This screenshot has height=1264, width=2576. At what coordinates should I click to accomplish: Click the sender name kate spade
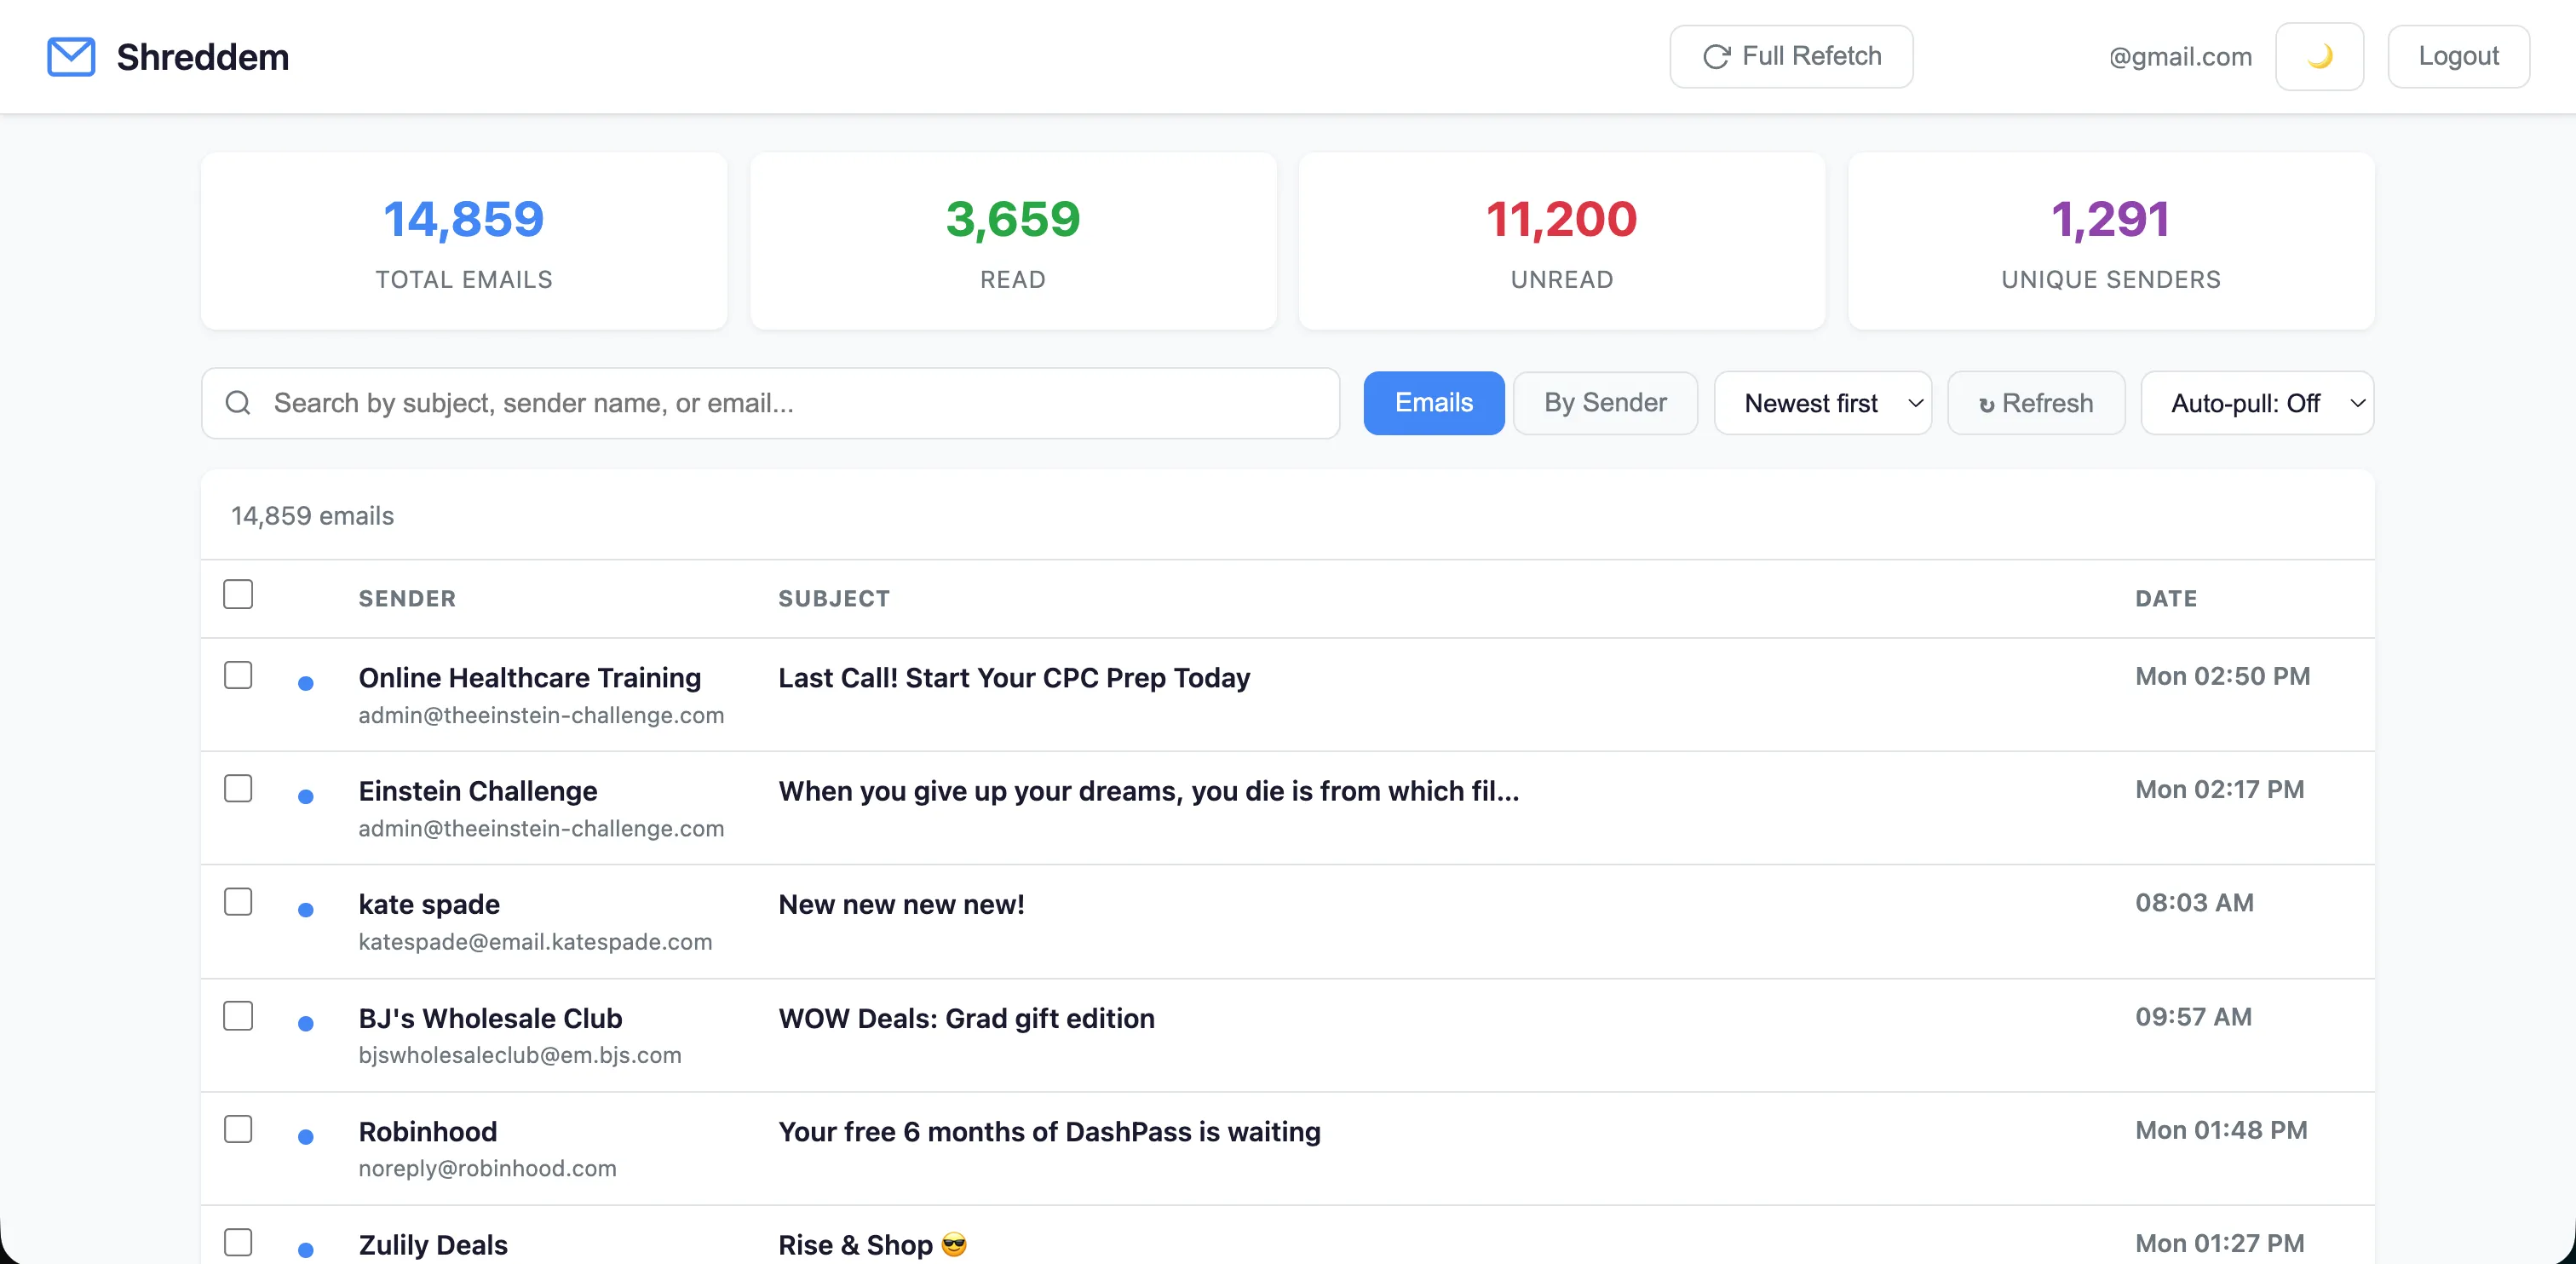click(x=429, y=904)
